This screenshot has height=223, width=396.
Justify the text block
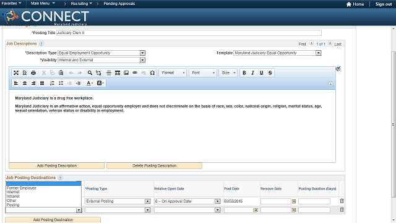(x=42, y=83)
